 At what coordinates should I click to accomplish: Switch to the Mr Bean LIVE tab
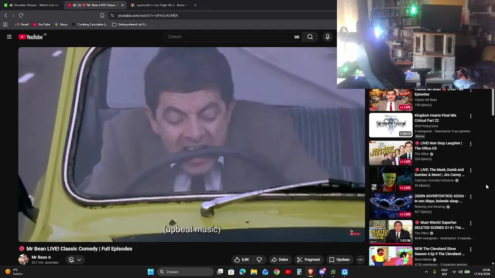tap(95, 5)
